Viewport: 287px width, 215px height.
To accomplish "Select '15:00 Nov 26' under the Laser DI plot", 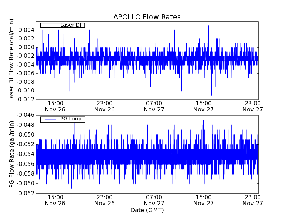I will (55, 106).
